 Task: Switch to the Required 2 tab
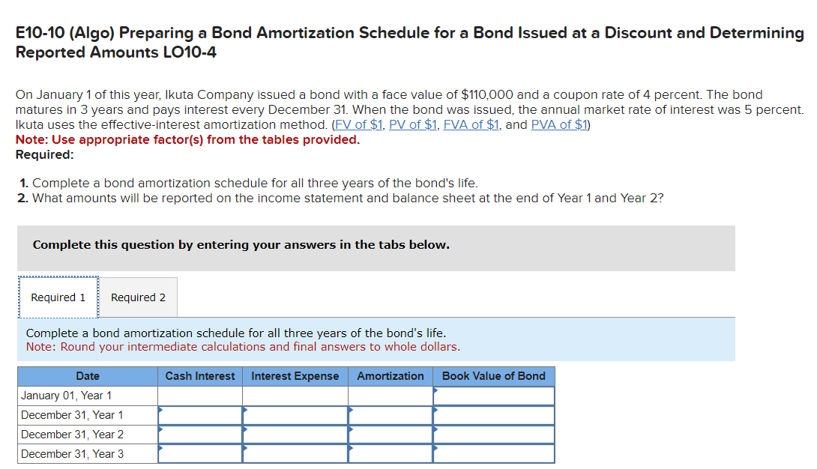pyautogui.click(x=138, y=297)
